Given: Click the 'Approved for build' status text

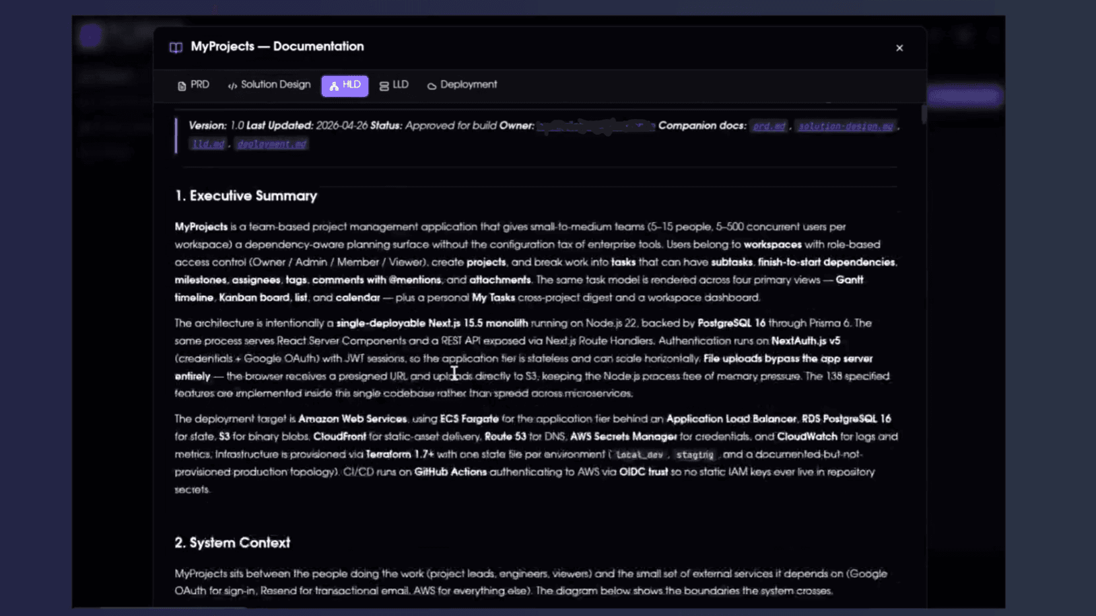Looking at the screenshot, I should click(451, 126).
